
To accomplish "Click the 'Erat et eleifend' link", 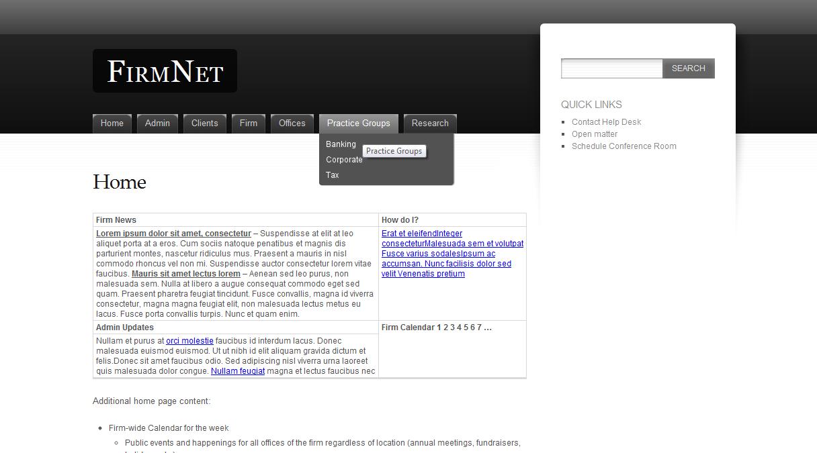I will coord(409,234).
